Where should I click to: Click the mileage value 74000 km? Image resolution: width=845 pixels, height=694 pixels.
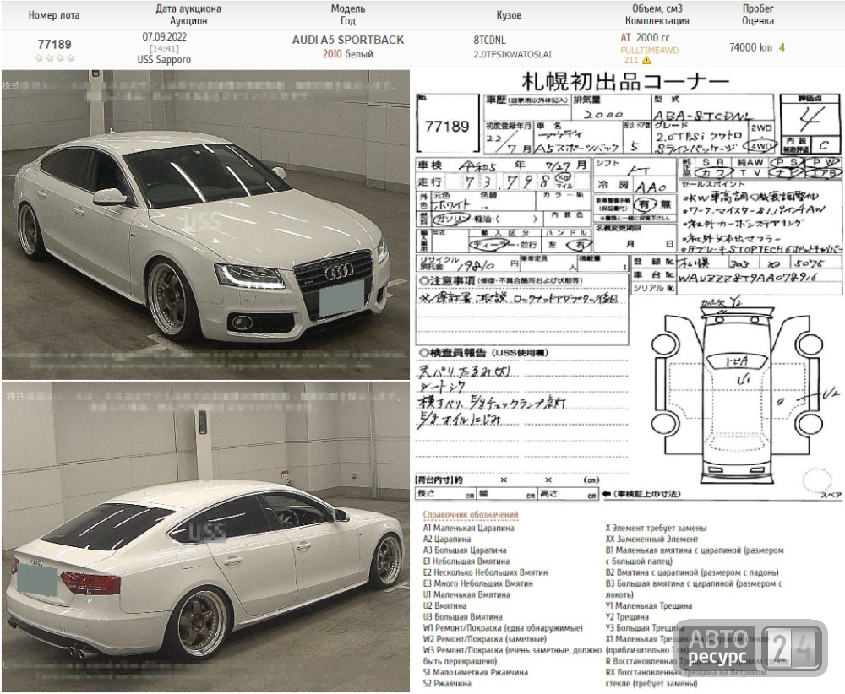pos(750,47)
